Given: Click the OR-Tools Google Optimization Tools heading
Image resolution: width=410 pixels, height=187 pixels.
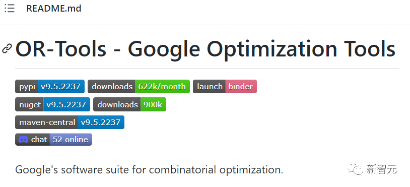Looking at the screenshot, I should [206, 49].
